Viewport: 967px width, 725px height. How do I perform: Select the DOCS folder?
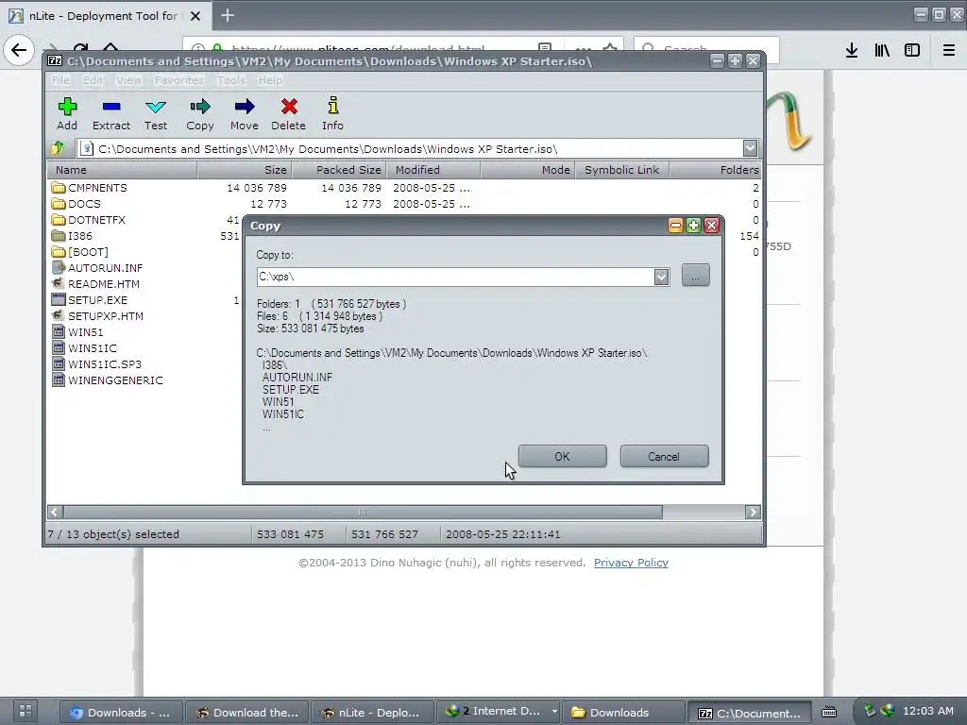[76, 204]
